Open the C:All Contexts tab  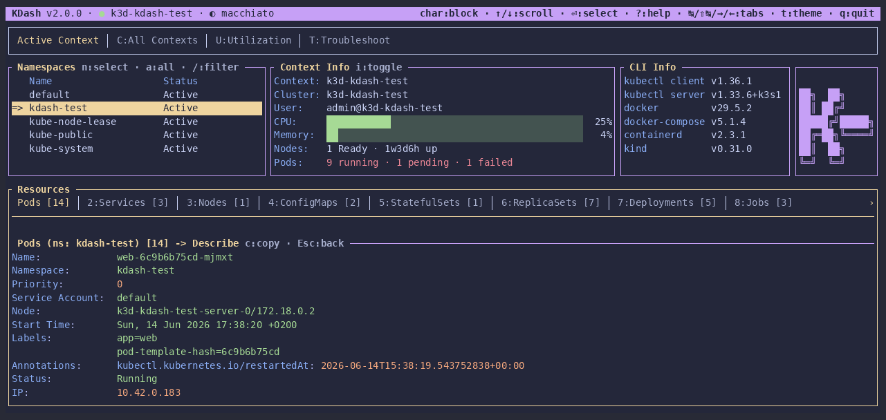pyautogui.click(x=157, y=41)
